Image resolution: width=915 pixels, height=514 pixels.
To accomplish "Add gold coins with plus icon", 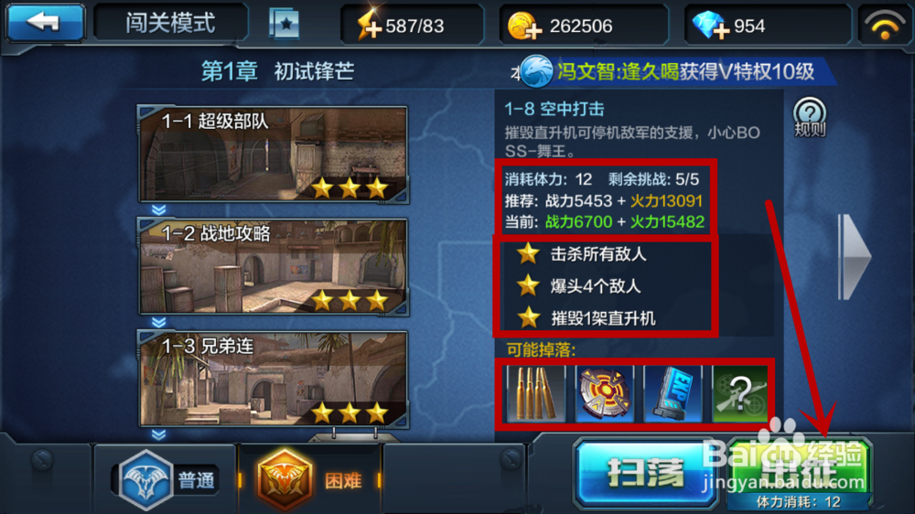I will (x=523, y=26).
